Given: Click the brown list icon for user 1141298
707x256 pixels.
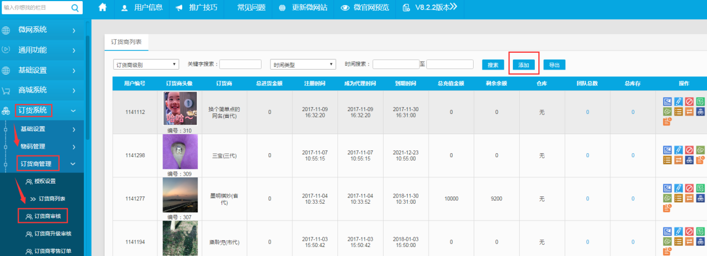Looking at the screenshot, I should [x=668, y=161].
